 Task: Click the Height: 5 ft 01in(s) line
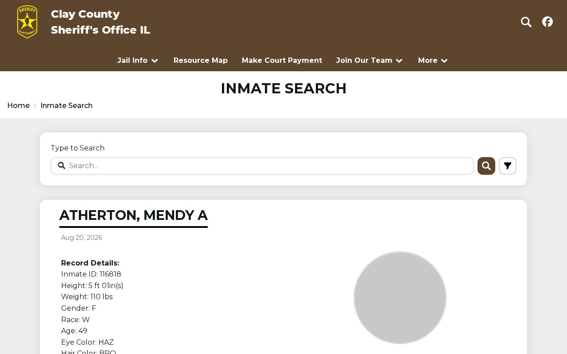pos(92,286)
